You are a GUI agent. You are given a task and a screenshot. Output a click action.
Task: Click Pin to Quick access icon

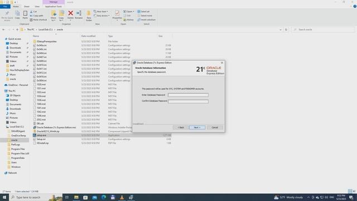7,16
